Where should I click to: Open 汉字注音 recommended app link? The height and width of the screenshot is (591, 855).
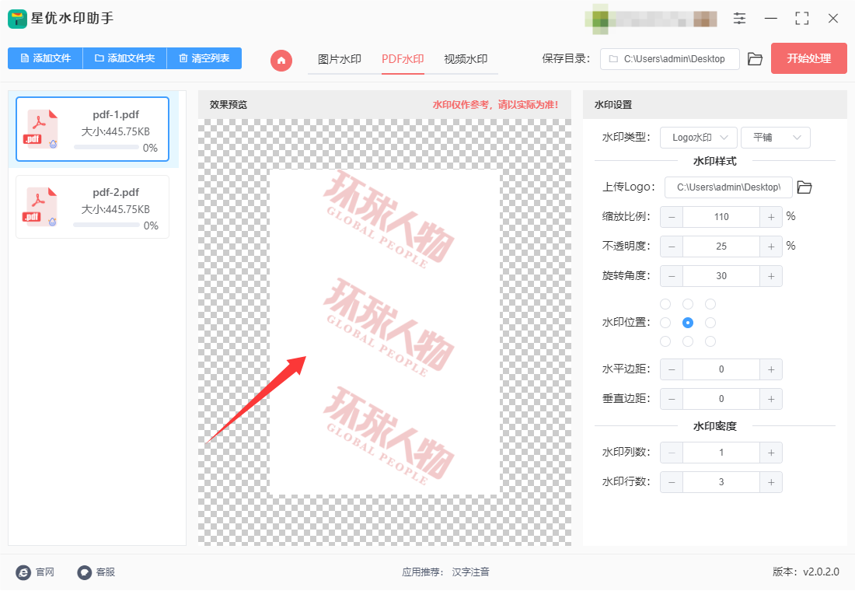coord(470,572)
